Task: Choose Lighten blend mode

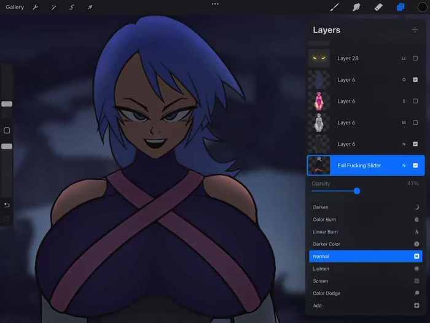Action: point(365,269)
